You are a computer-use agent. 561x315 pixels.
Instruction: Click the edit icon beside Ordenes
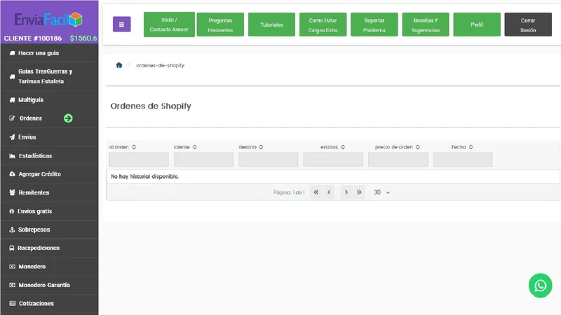[x=12, y=118]
